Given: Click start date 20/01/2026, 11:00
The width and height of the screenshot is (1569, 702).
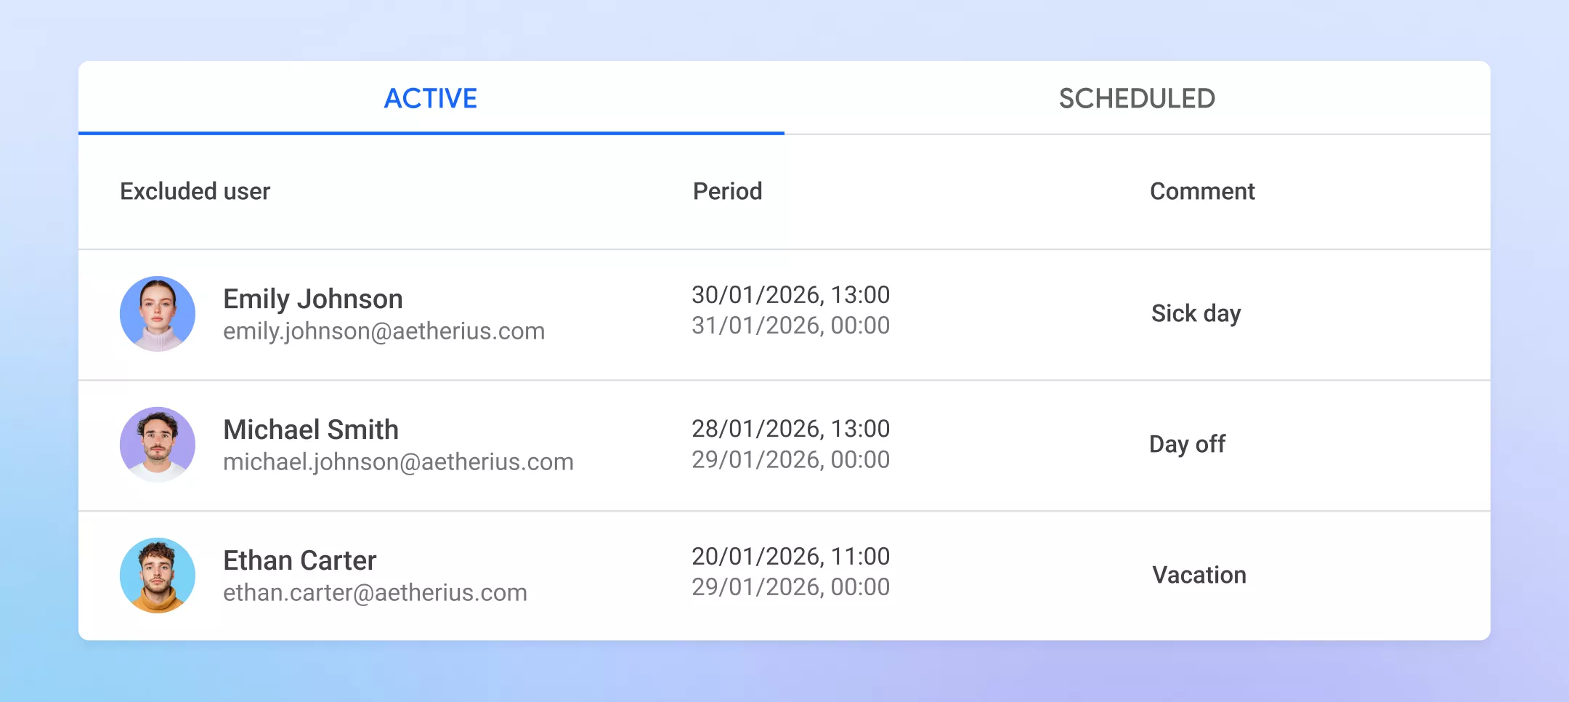Looking at the screenshot, I should click(x=790, y=557).
